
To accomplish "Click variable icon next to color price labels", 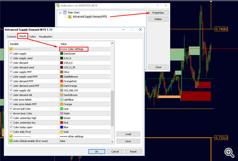I will tap(11, 100).
